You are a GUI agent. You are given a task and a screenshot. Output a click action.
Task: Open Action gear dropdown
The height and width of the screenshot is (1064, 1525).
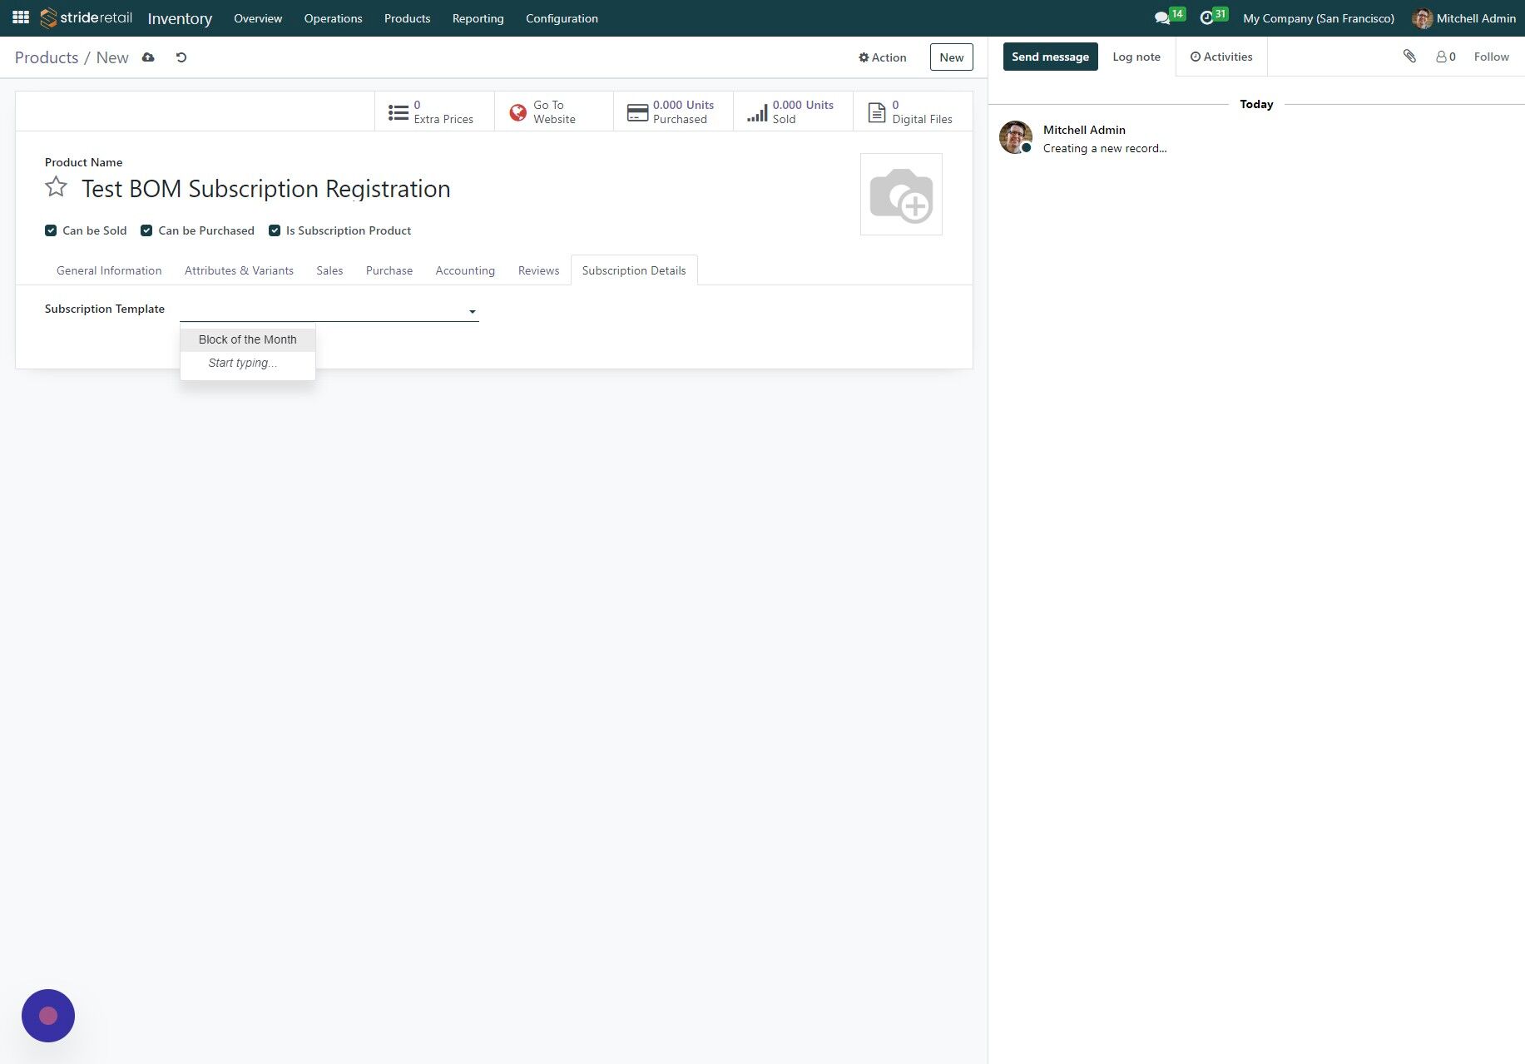pos(883,57)
